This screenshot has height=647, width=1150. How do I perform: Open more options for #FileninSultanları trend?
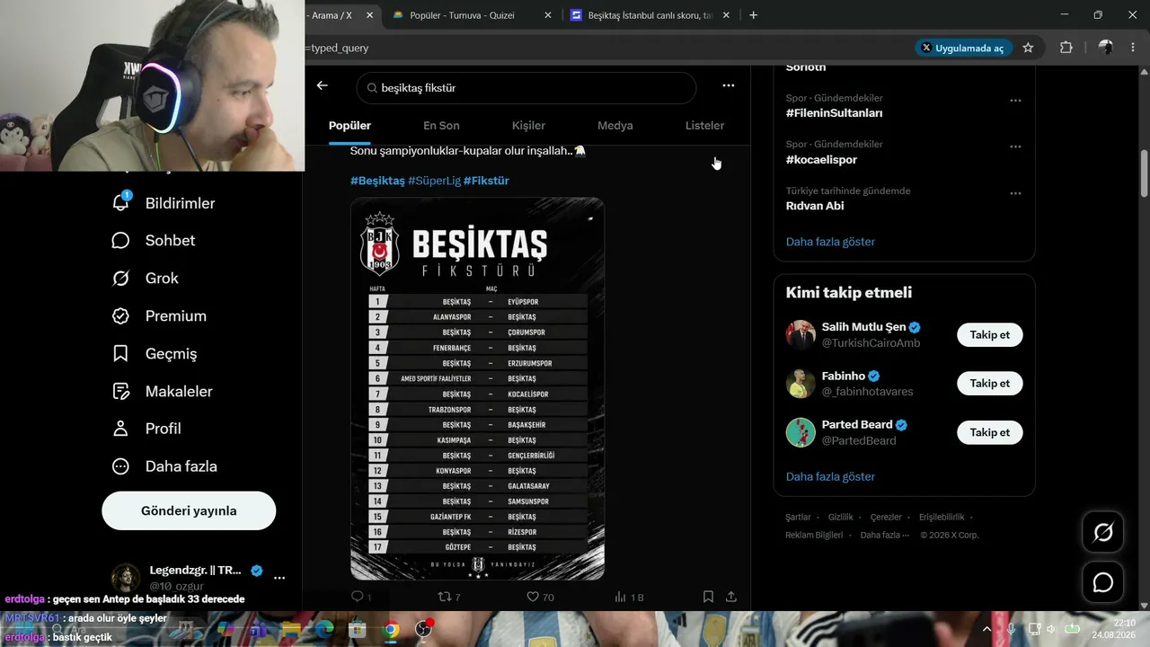click(1015, 101)
